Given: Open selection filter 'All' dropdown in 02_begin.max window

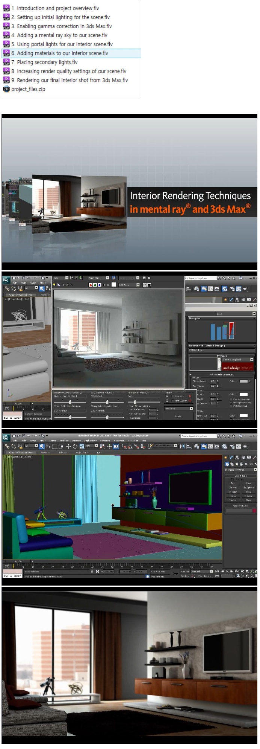Looking at the screenshot, I should (x=32, y=445).
